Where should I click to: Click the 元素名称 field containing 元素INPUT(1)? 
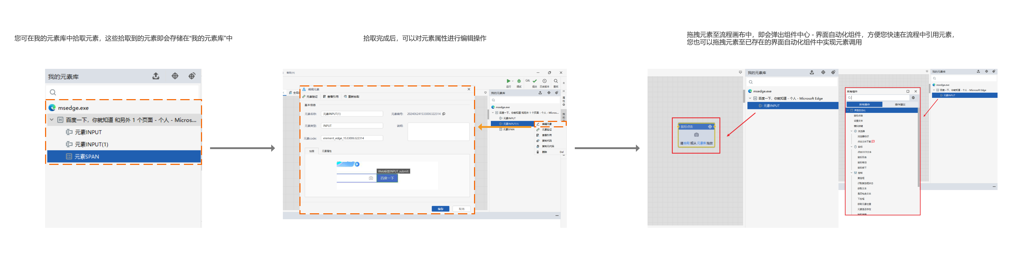(352, 114)
